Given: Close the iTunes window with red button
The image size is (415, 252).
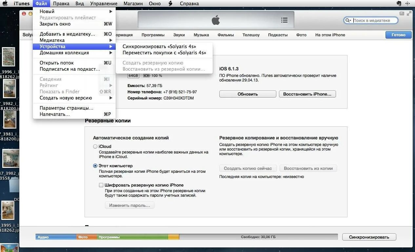Looking at the screenshot, I should coord(24,14).
